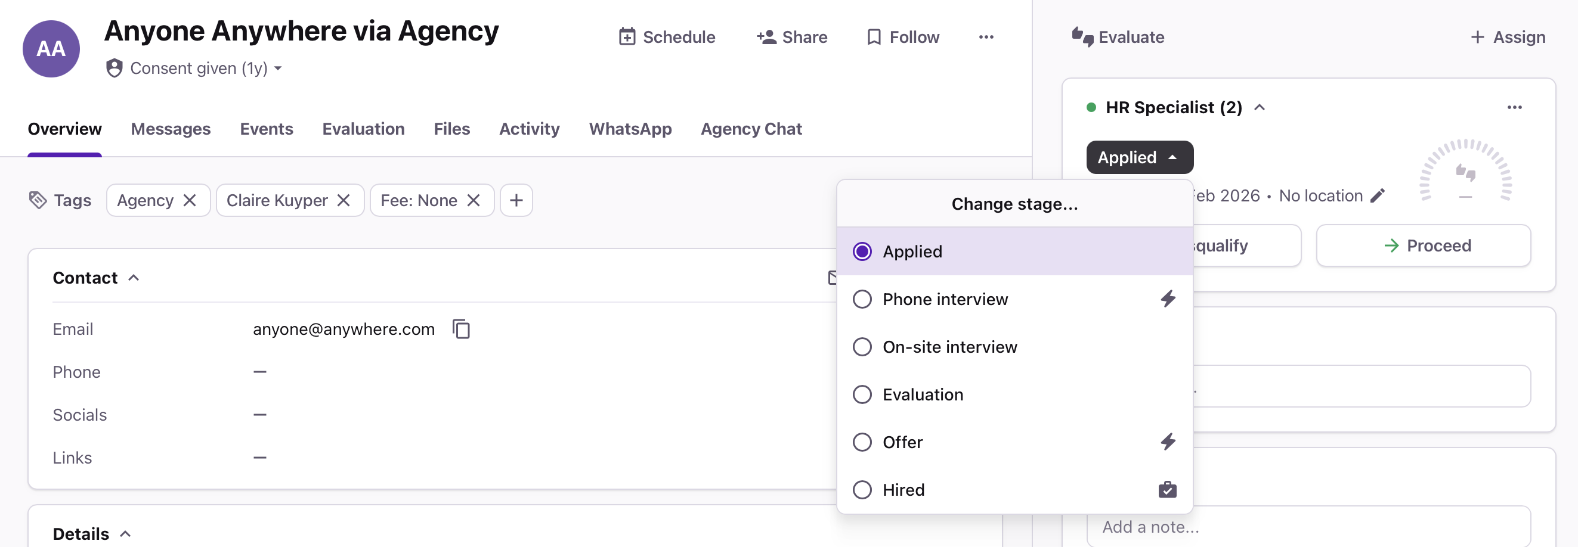Screen dimensions: 1578x547
Task: Click the AA candidate avatar
Action: (x=51, y=49)
